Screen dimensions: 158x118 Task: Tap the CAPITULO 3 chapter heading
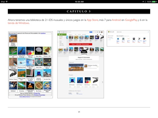[x=79, y=11]
